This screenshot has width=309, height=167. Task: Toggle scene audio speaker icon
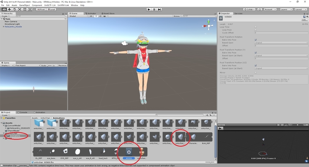[100, 16]
